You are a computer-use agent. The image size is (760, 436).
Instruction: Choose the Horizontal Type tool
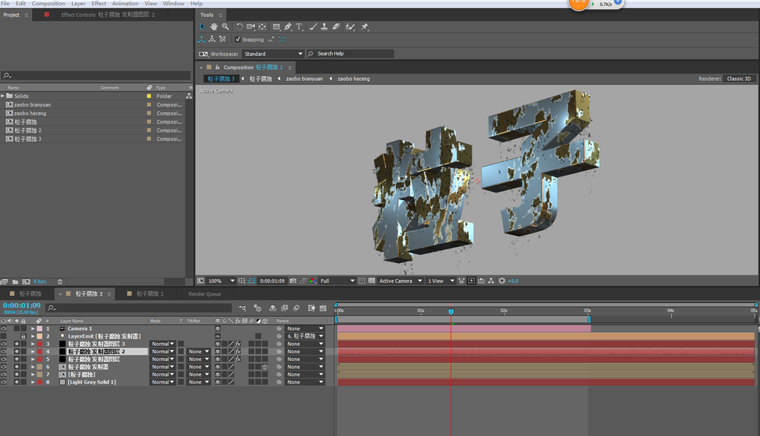tap(299, 27)
